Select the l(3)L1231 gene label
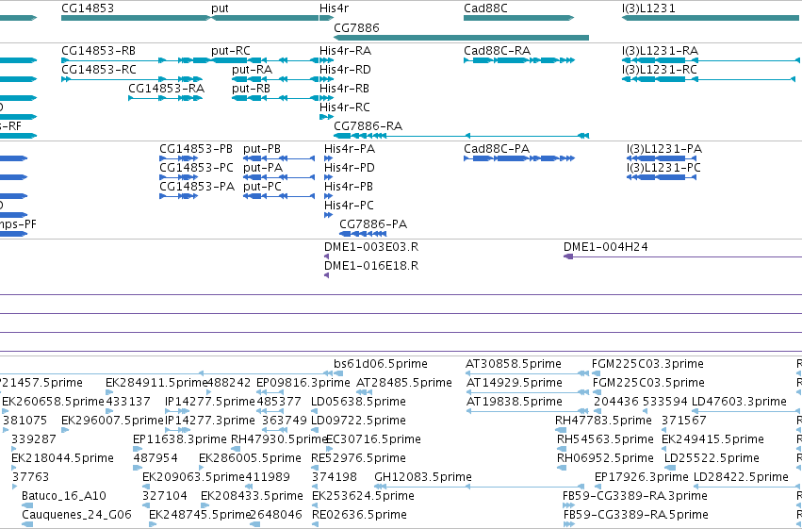Viewport: 802px width, 529px height. 648,8
